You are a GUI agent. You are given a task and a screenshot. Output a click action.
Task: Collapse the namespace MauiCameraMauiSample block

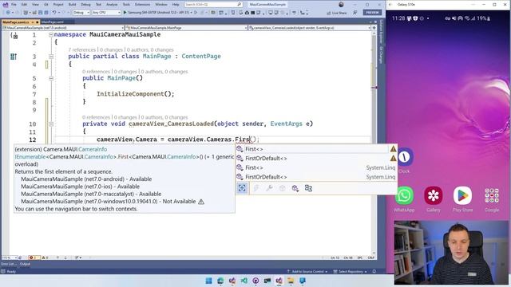click(51, 34)
